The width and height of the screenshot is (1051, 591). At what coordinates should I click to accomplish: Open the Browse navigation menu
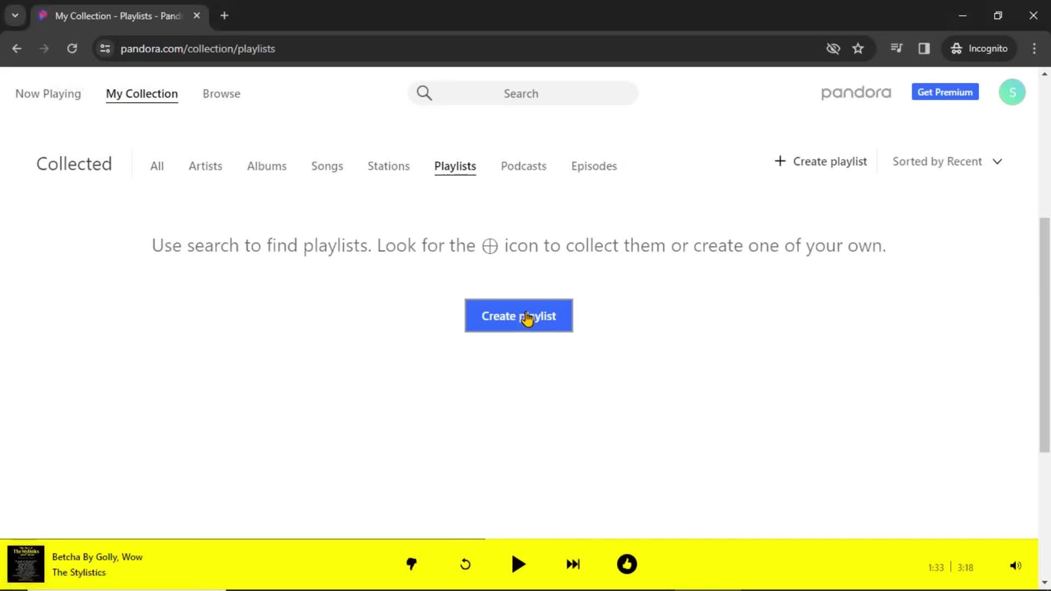(221, 94)
